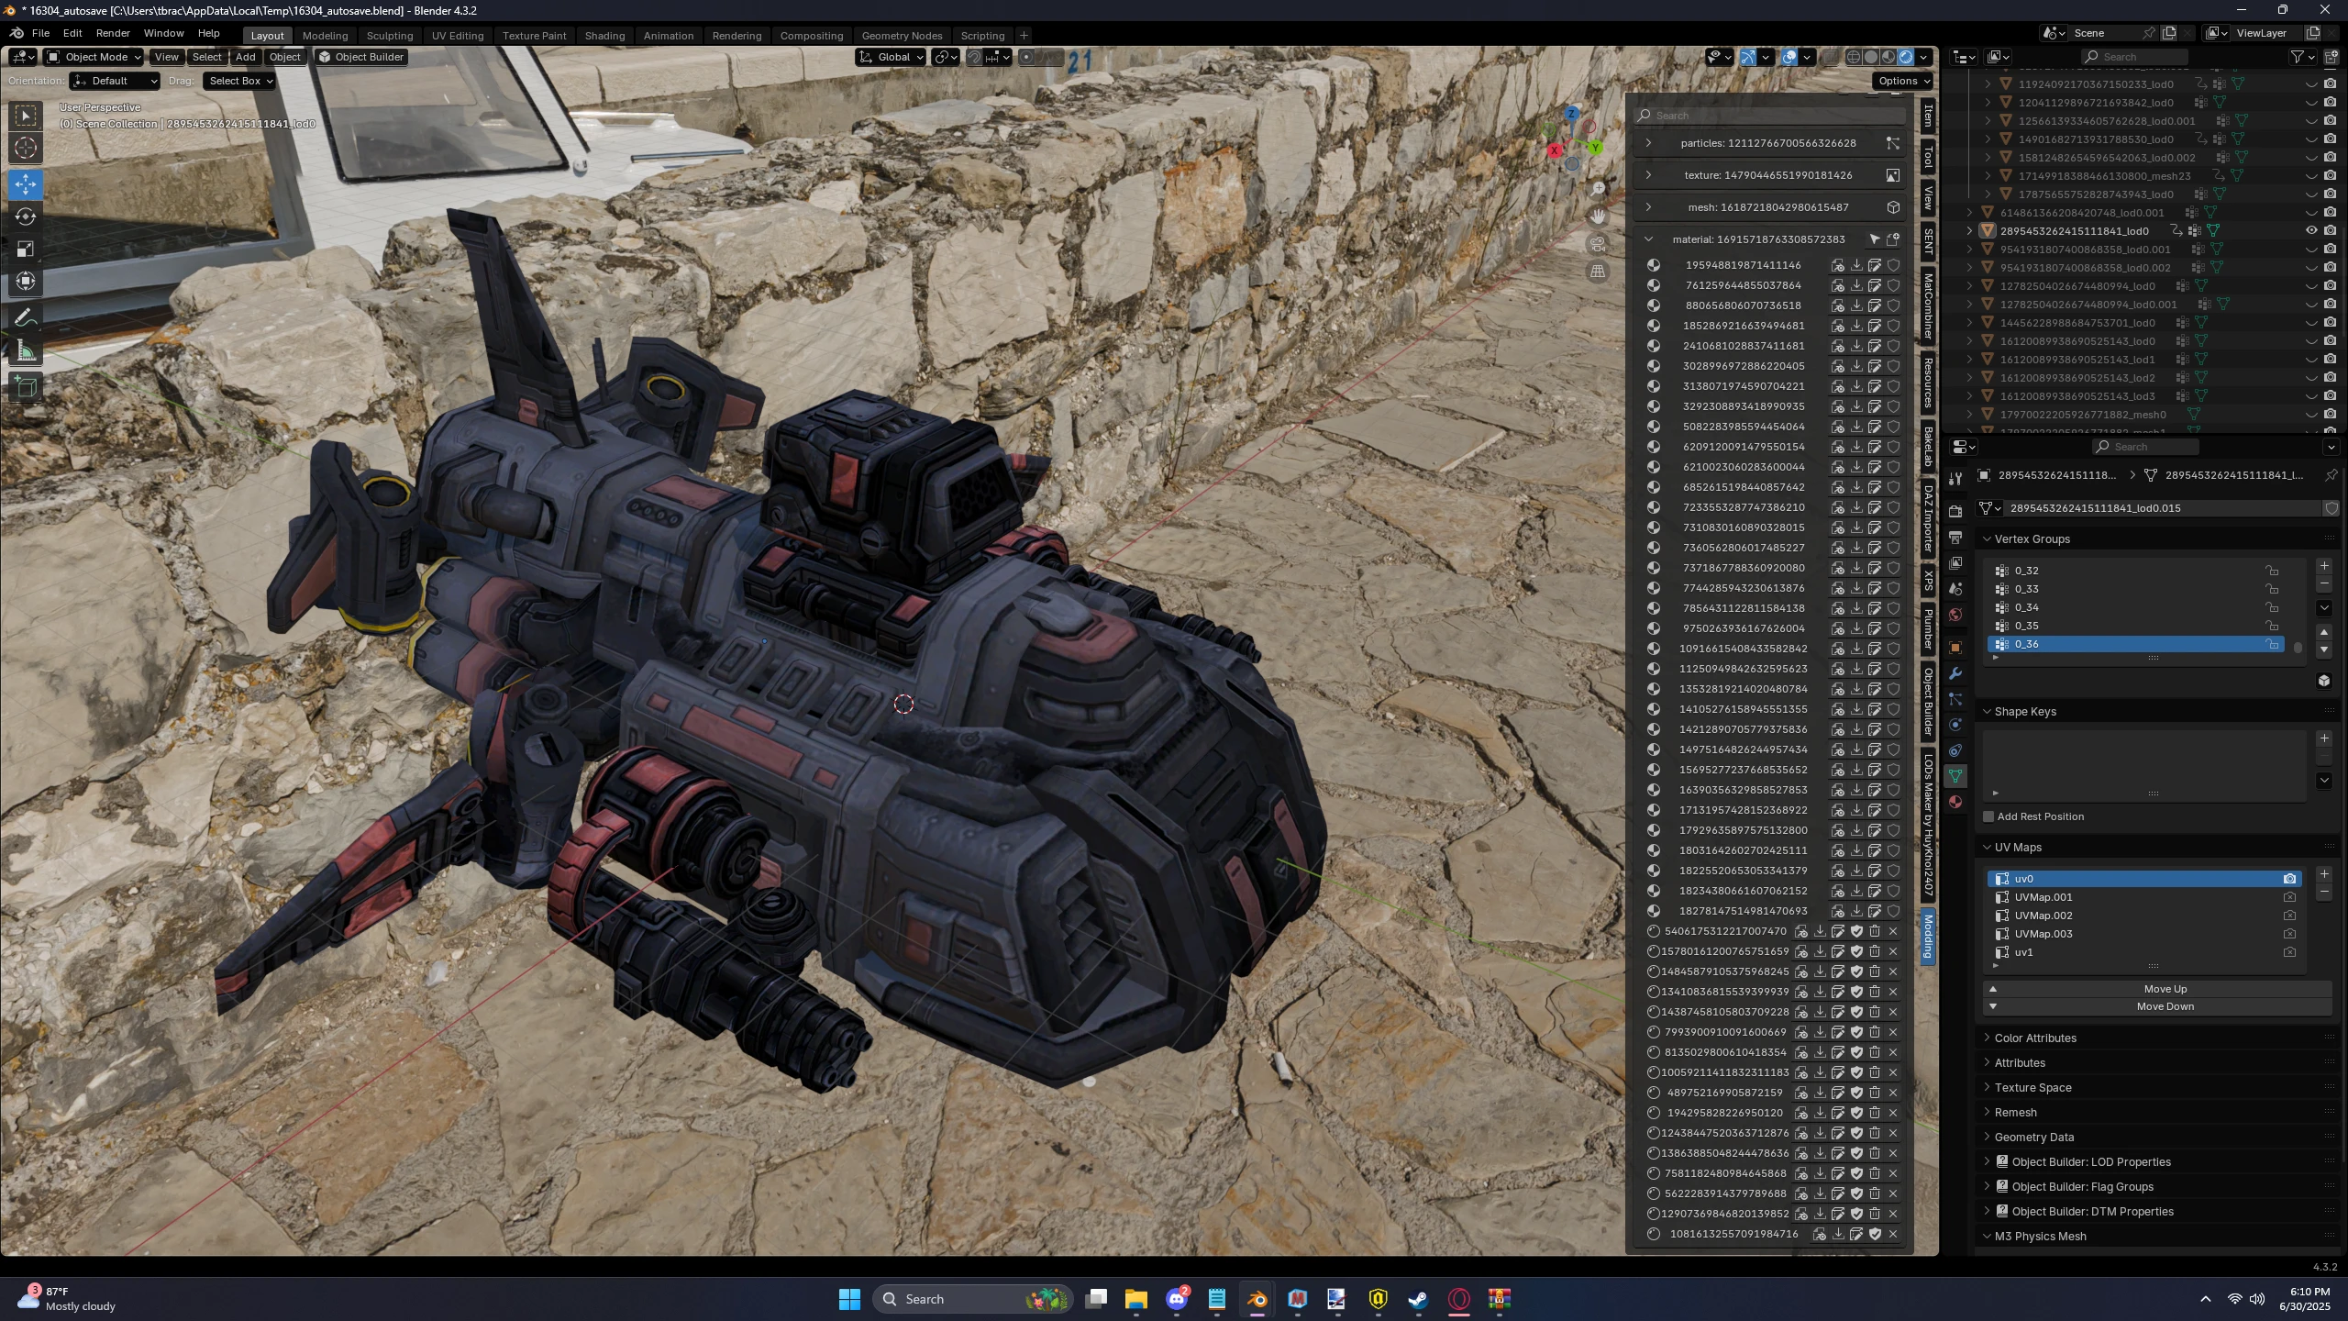Click download icon for material 195948819871411146

(1856, 265)
